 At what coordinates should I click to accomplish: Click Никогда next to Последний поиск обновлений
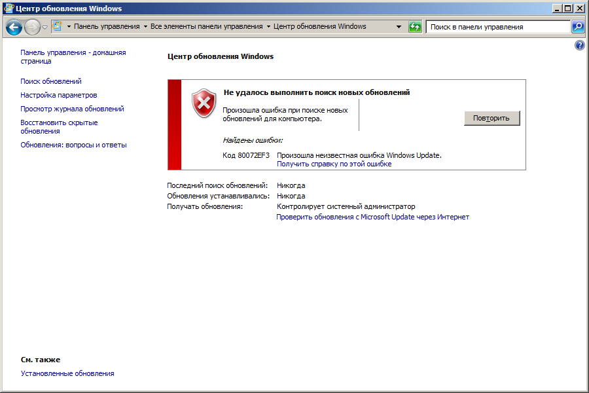pyautogui.click(x=291, y=185)
